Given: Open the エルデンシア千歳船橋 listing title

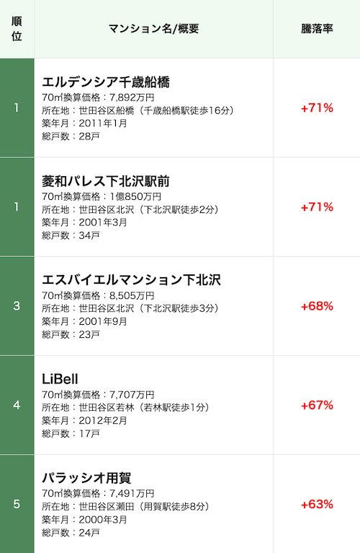Looking at the screenshot, I should point(106,82).
